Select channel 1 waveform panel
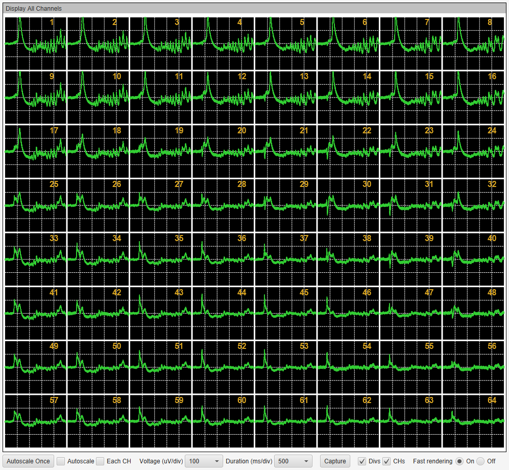Screen dimensions: 509x470 click(35, 43)
